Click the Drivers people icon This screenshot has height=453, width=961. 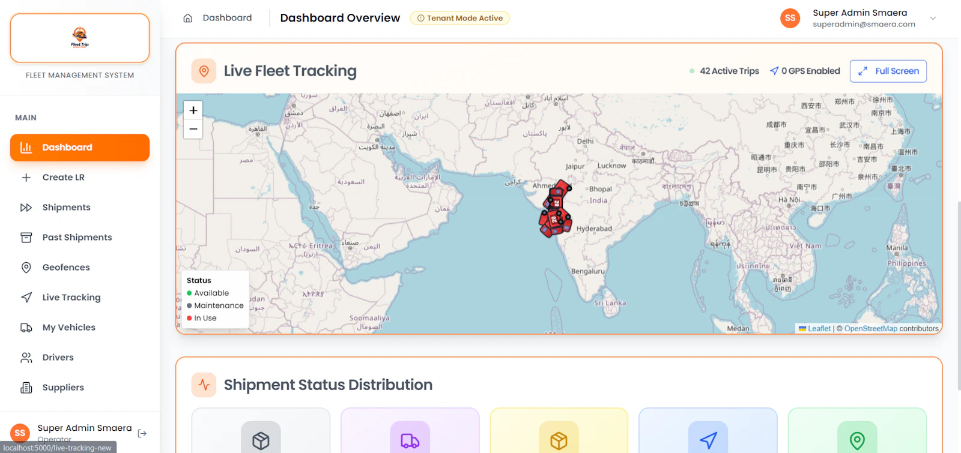point(26,358)
